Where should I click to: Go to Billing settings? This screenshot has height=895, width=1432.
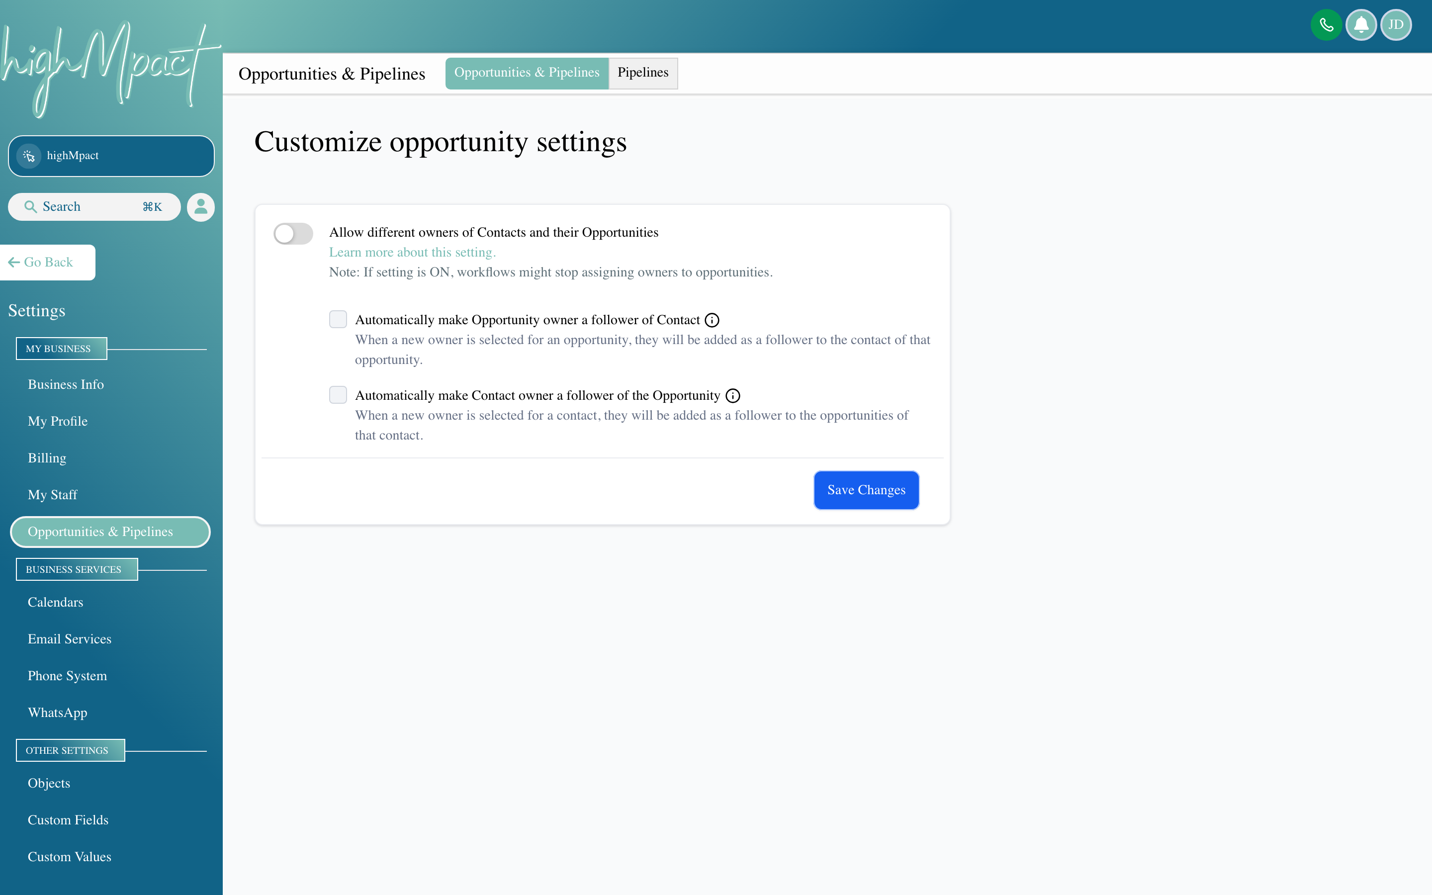47,458
